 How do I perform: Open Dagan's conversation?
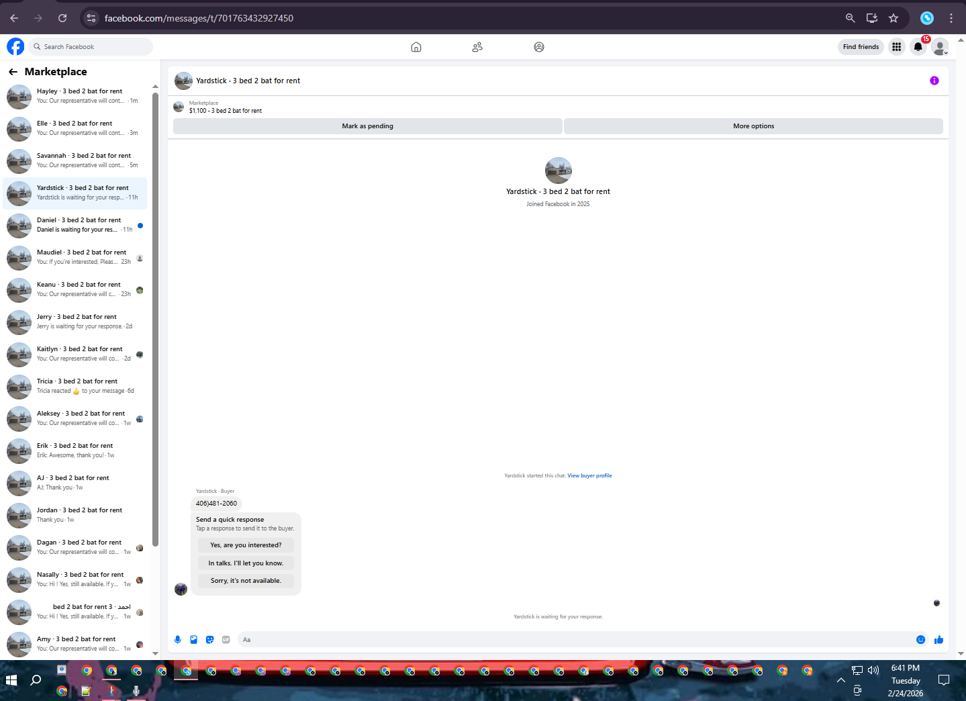pyautogui.click(x=75, y=547)
